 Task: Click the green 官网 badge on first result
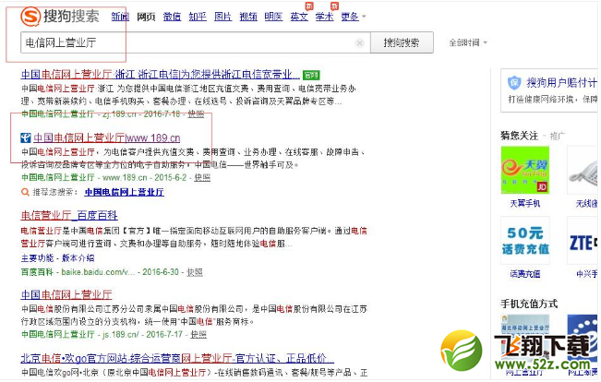(x=311, y=75)
